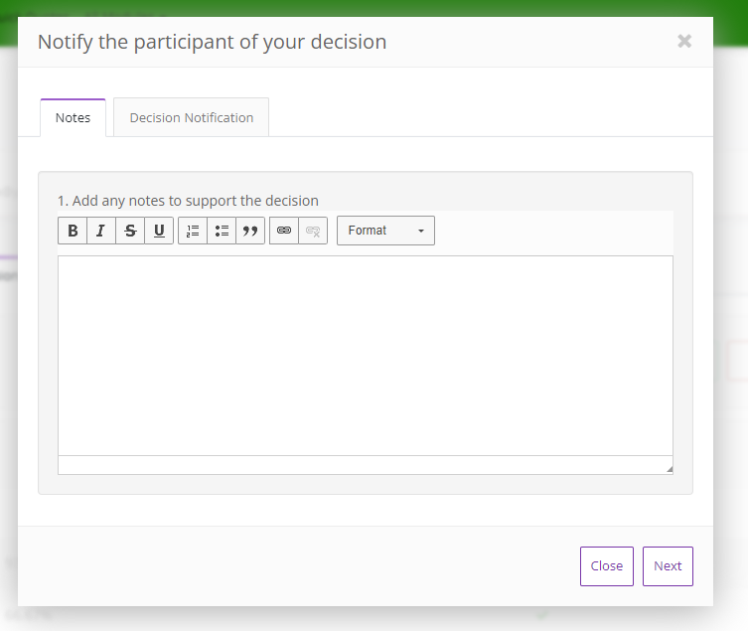This screenshot has width=748, height=631.
Task: Open the Decision Notification tab
Action: [192, 117]
